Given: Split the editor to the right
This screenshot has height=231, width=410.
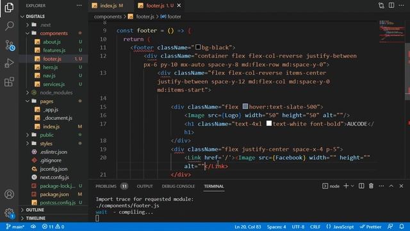Looking at the screenshot, I should pyautogui.click(x=391, y=6).
